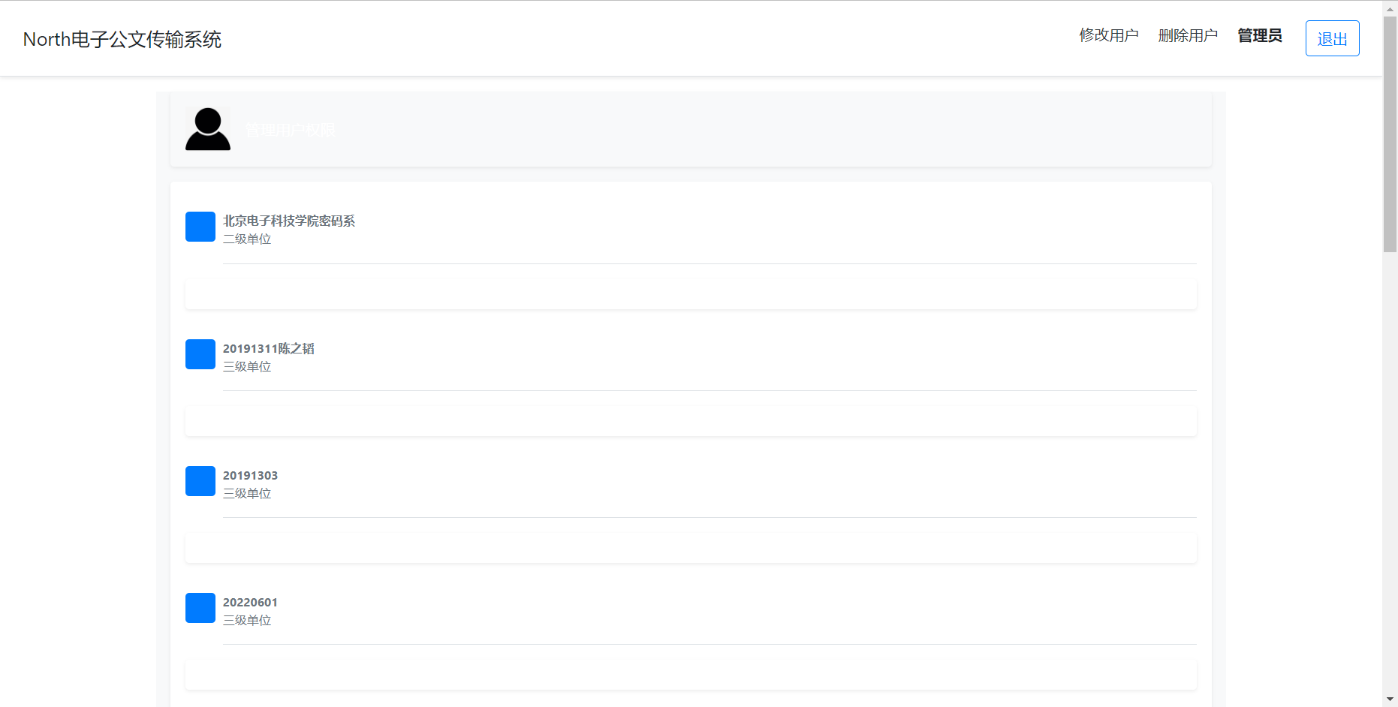1398x707 pixels.
Task: Select 管理员 in the navigation bar
Action: pyautogui.click(x=1260, y=35)
